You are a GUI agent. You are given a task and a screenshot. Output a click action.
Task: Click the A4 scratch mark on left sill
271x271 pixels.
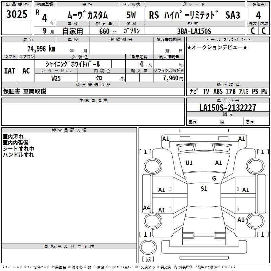pos(146,208)
